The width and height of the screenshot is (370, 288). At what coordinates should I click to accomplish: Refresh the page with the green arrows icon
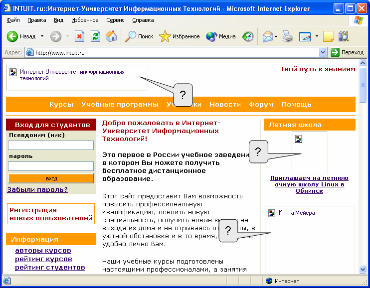[96, 36]
